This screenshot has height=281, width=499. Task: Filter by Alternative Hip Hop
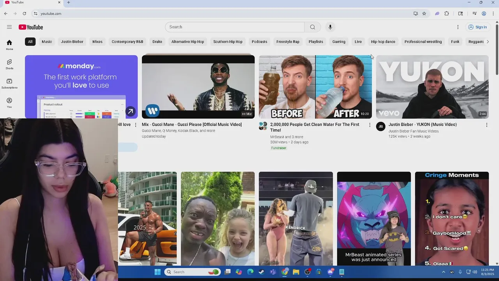188,41
